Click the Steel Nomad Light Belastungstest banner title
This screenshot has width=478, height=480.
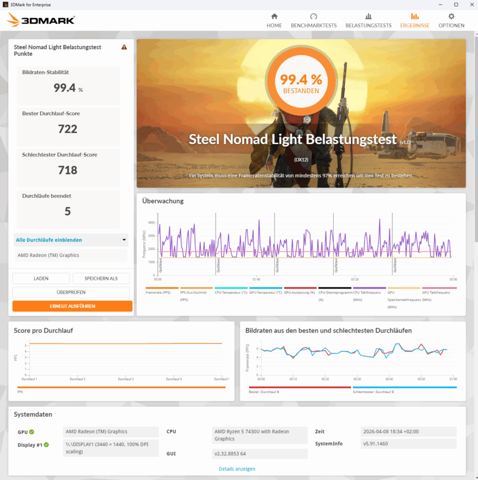(x=293, y=139)
